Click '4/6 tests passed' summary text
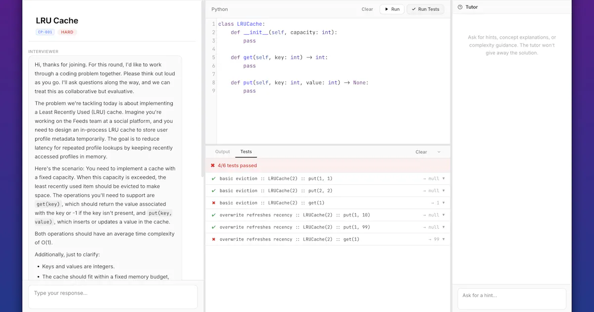The image size is (594, 312). [x=237, y=165]
